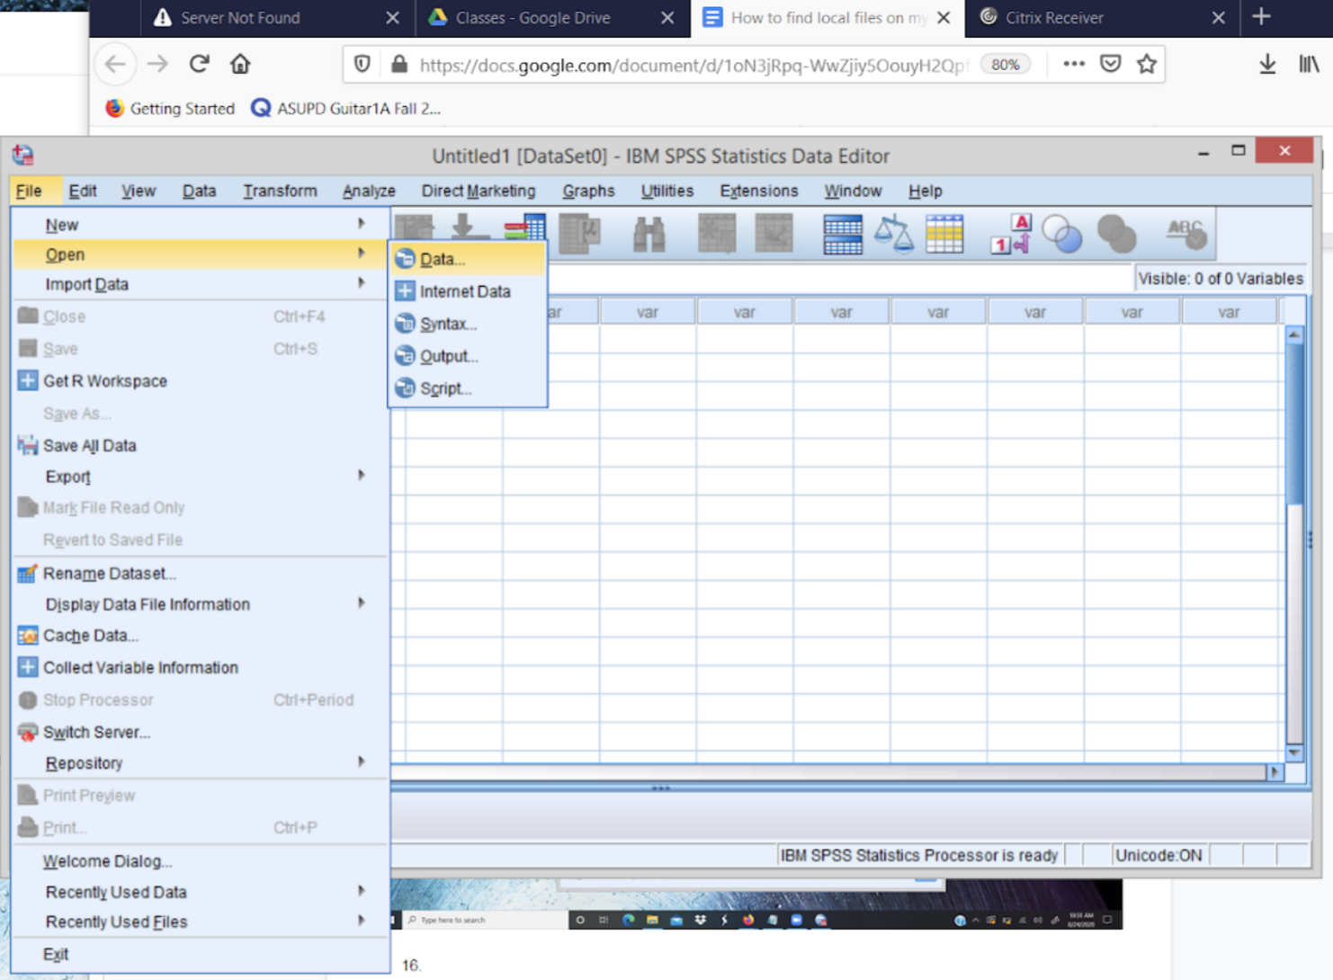Open the Analyze menu
This screenshot has width=1333, height=980.
[369, 191]
